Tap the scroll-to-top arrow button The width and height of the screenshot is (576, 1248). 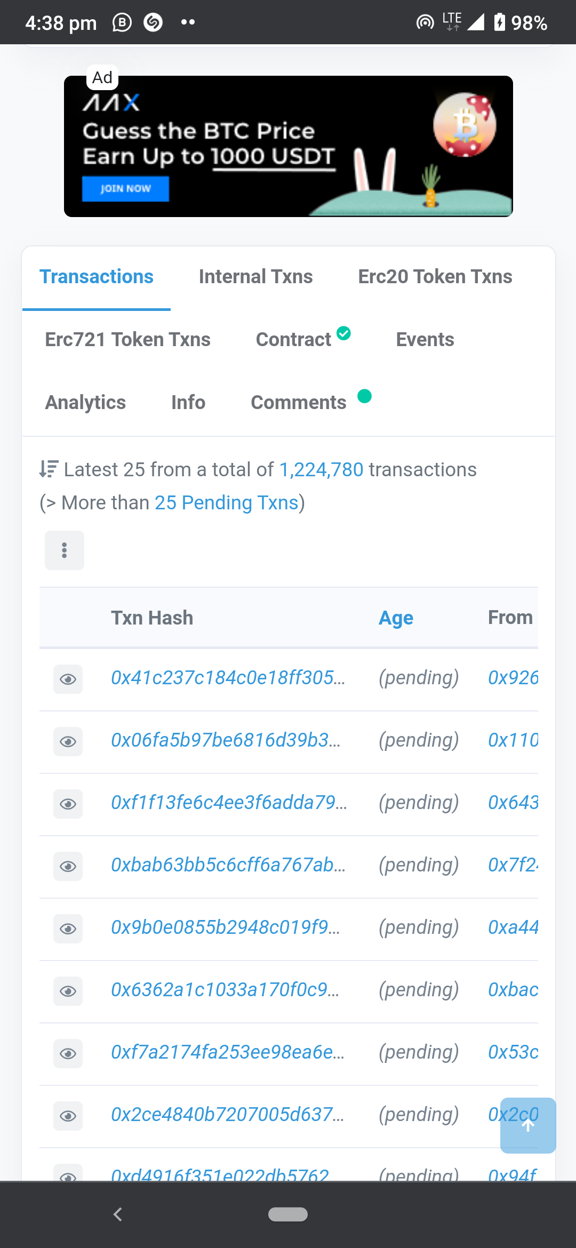tap(528, 1125)
